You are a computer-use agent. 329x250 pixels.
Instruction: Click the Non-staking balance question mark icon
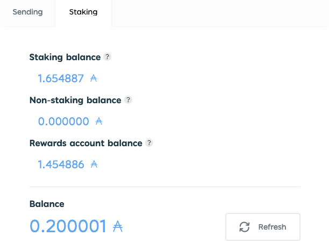coord(128,99)
